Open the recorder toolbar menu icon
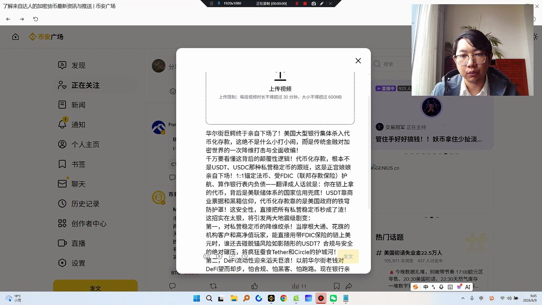 pos(212,3)
